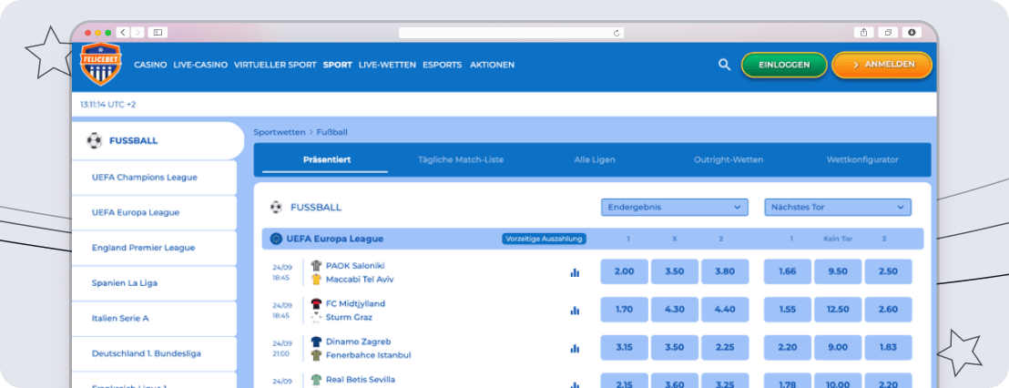The width and height of the screenshot is (1009, 388).
Task: Open the search magnifier icon
Action: pos(725,65)
